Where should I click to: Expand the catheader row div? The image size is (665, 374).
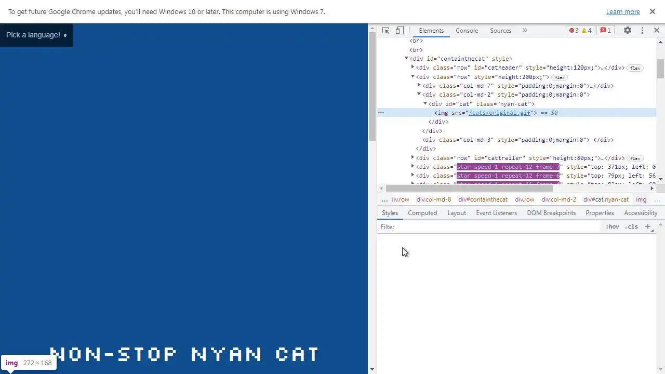pyautogui.click(x=413, y=68)
